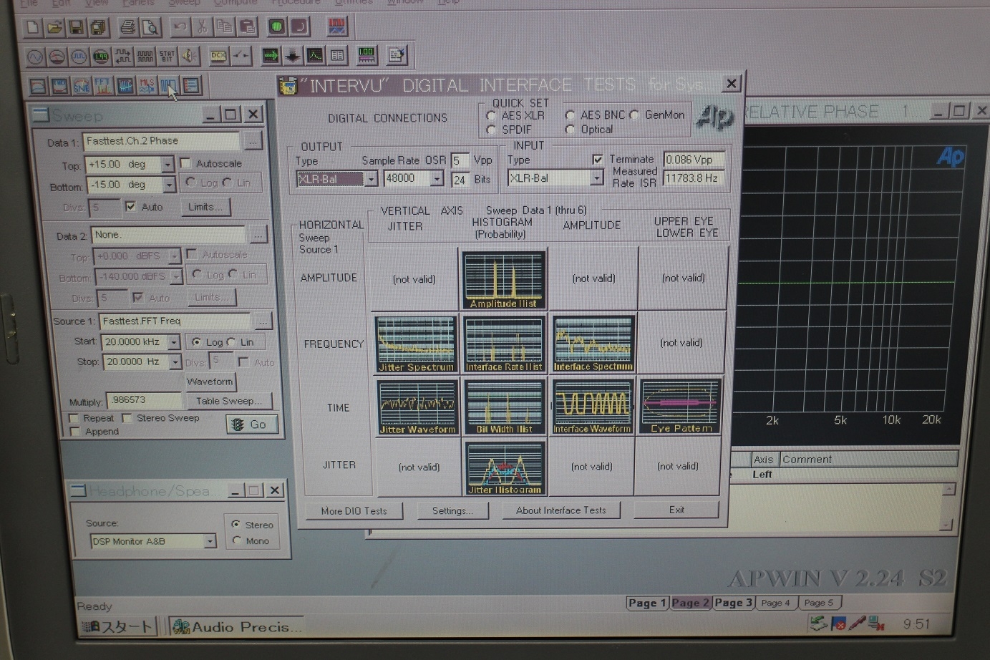
Task: Click the Windows Start button in taskbar
Action: 117,627
